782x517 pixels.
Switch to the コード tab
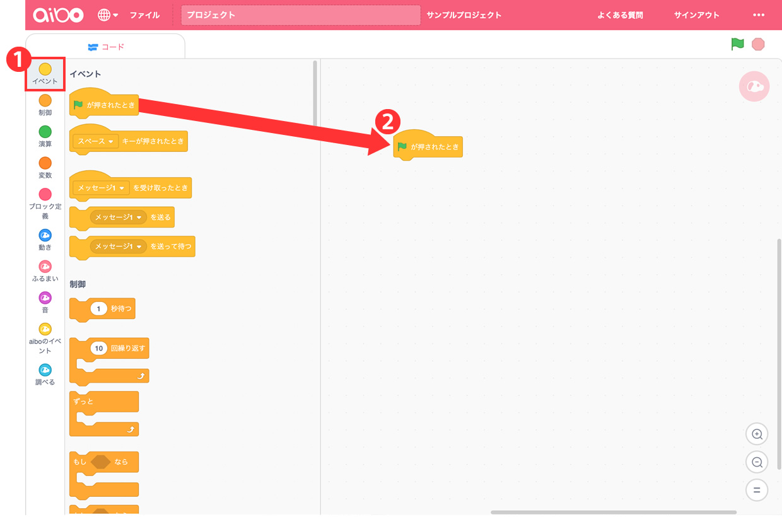click(106, 47)
